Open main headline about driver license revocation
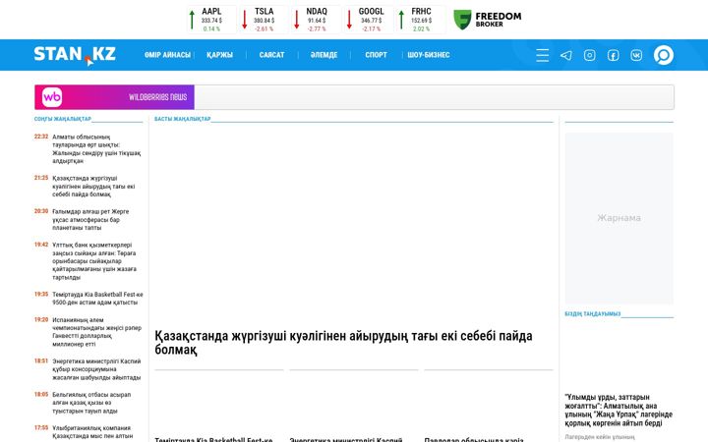The height and width of the screenshot is (442, 708). pos(343,343)
